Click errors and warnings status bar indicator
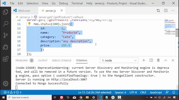This screenshot has height=100, width=179. pos(12,92)
